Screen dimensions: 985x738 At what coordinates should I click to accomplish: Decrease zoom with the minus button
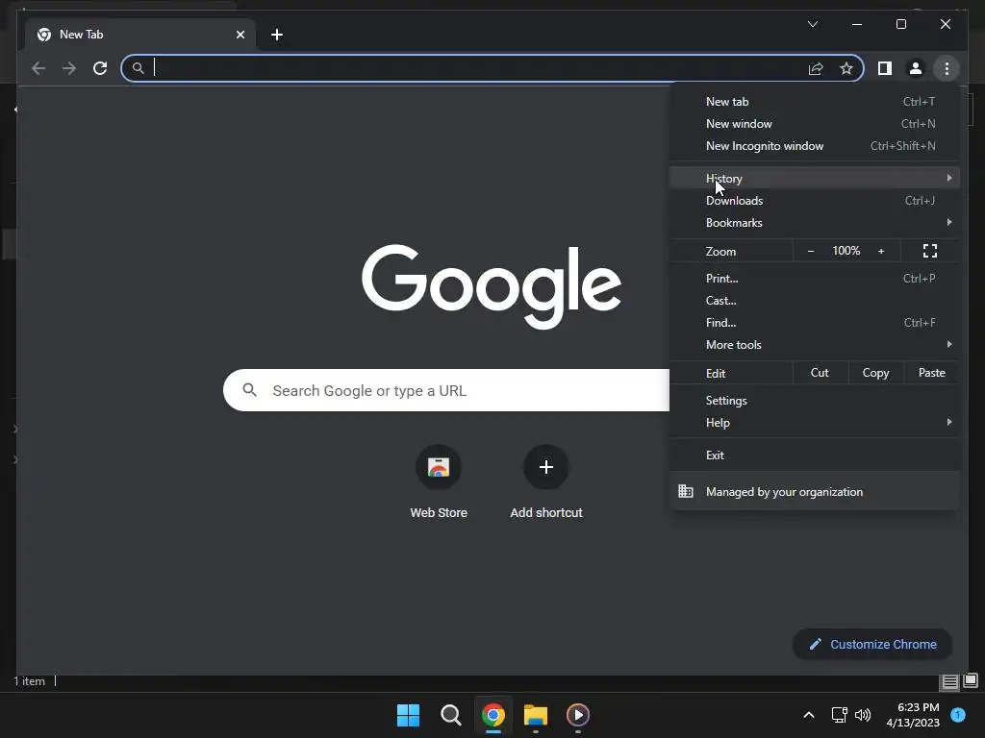click(810, 251)
